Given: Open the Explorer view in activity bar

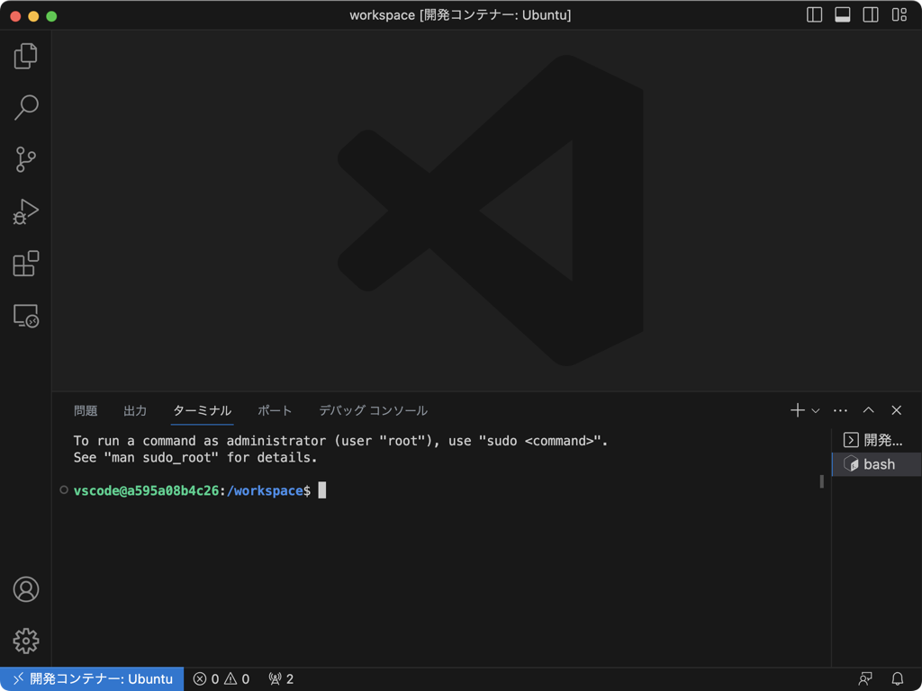Looking at the screenshot, I should pos(26,56).
